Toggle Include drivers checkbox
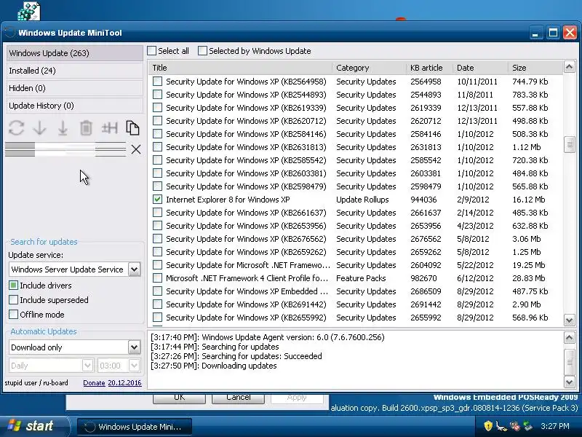This screenshot has width=582, height=437. point(13,286)
